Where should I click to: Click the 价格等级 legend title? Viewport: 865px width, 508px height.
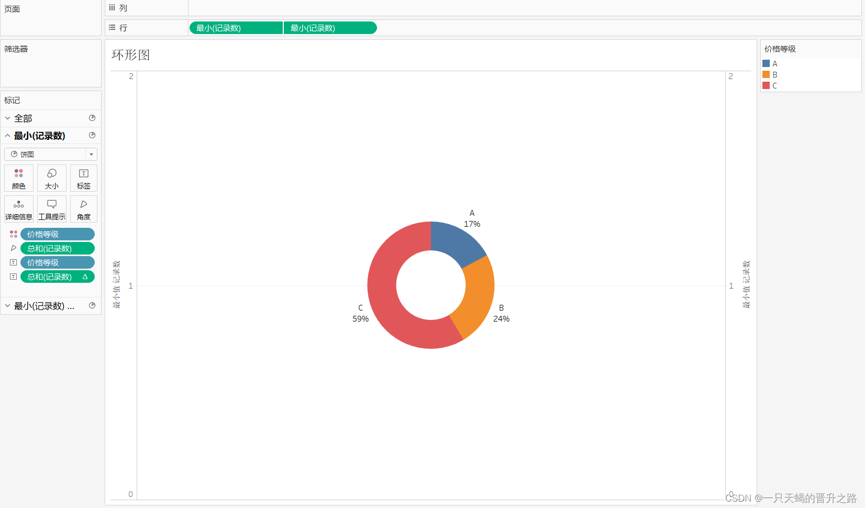[x=780, y=49]
